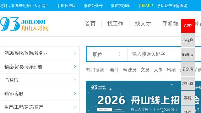Expand the 物流/贸易/海洋船舶 category
Screen dimensions: 201x113
coord(40,67)
